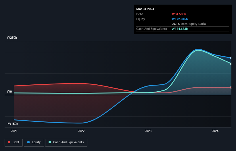This screenshot has height=151, width=236.
Task: Click the red Debt legend dot
Action: tap(9, 142)
